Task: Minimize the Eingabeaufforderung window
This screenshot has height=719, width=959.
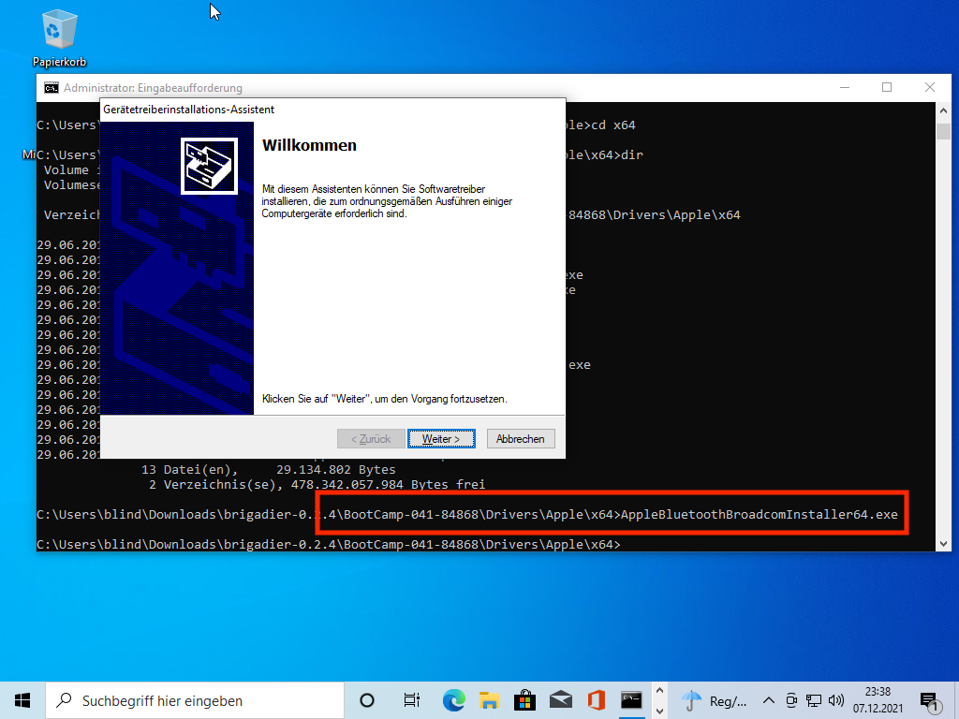Action: coord(845,87)
